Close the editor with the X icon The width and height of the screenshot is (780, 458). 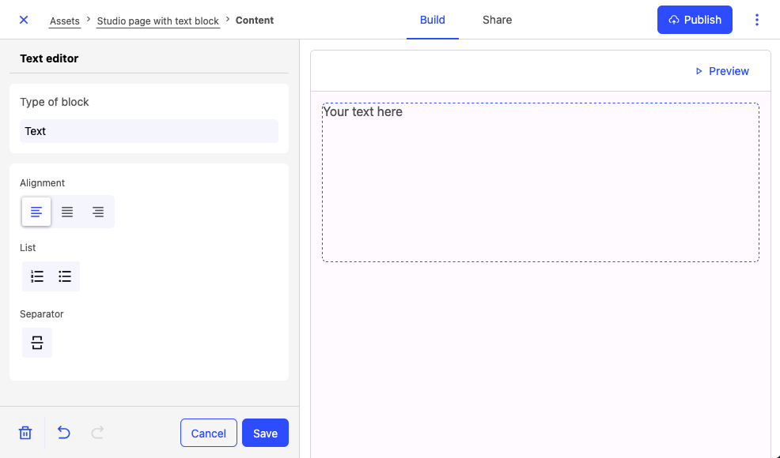[24, 20]
